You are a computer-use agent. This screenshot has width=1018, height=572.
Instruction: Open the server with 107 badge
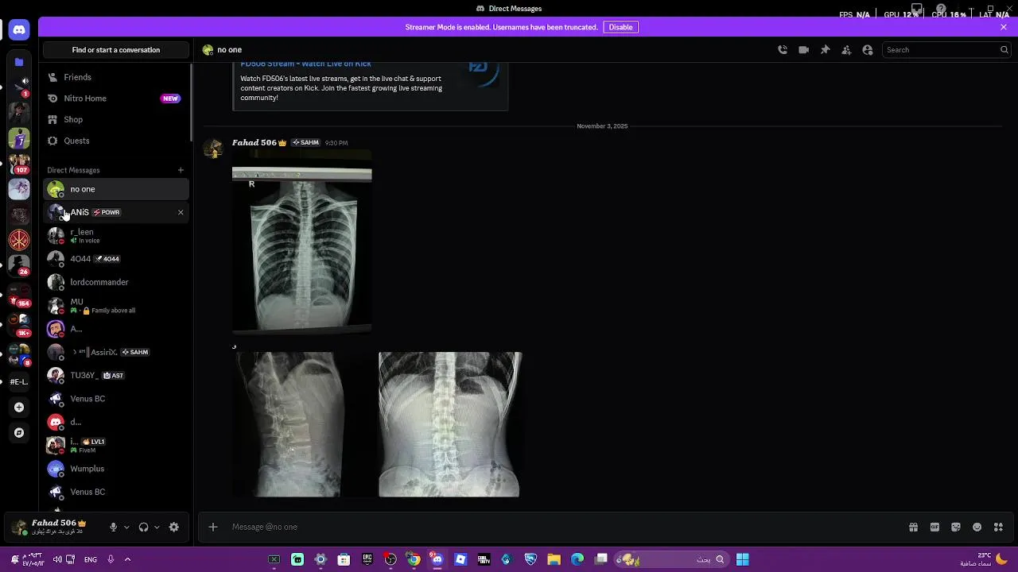tap(19, 164)
